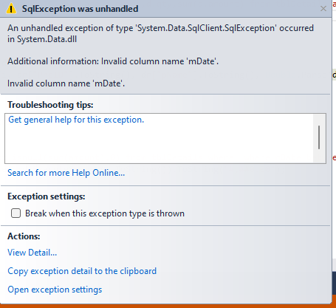Close the SqlException dialog with the X
This screenshot has height=308, width=336.
323,9
